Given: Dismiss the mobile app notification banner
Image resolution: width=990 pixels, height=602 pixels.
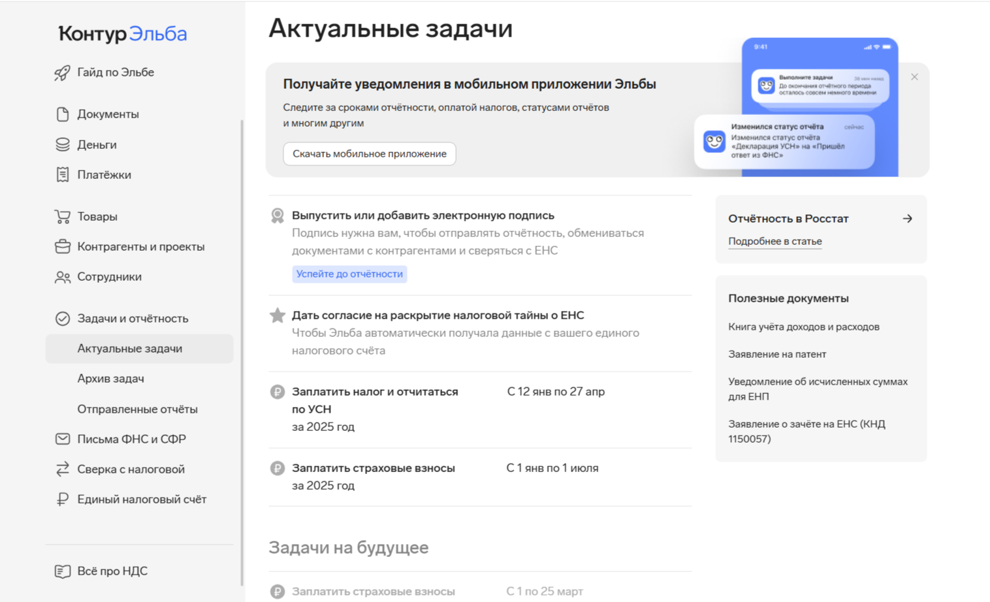Looking at the screenshot, I should pos(914,77).
